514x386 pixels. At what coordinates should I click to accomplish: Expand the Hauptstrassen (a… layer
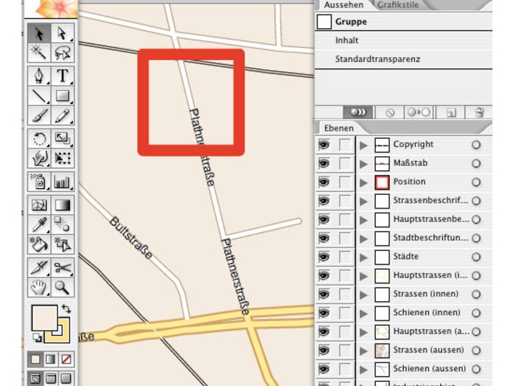click(x=364, y=332)
